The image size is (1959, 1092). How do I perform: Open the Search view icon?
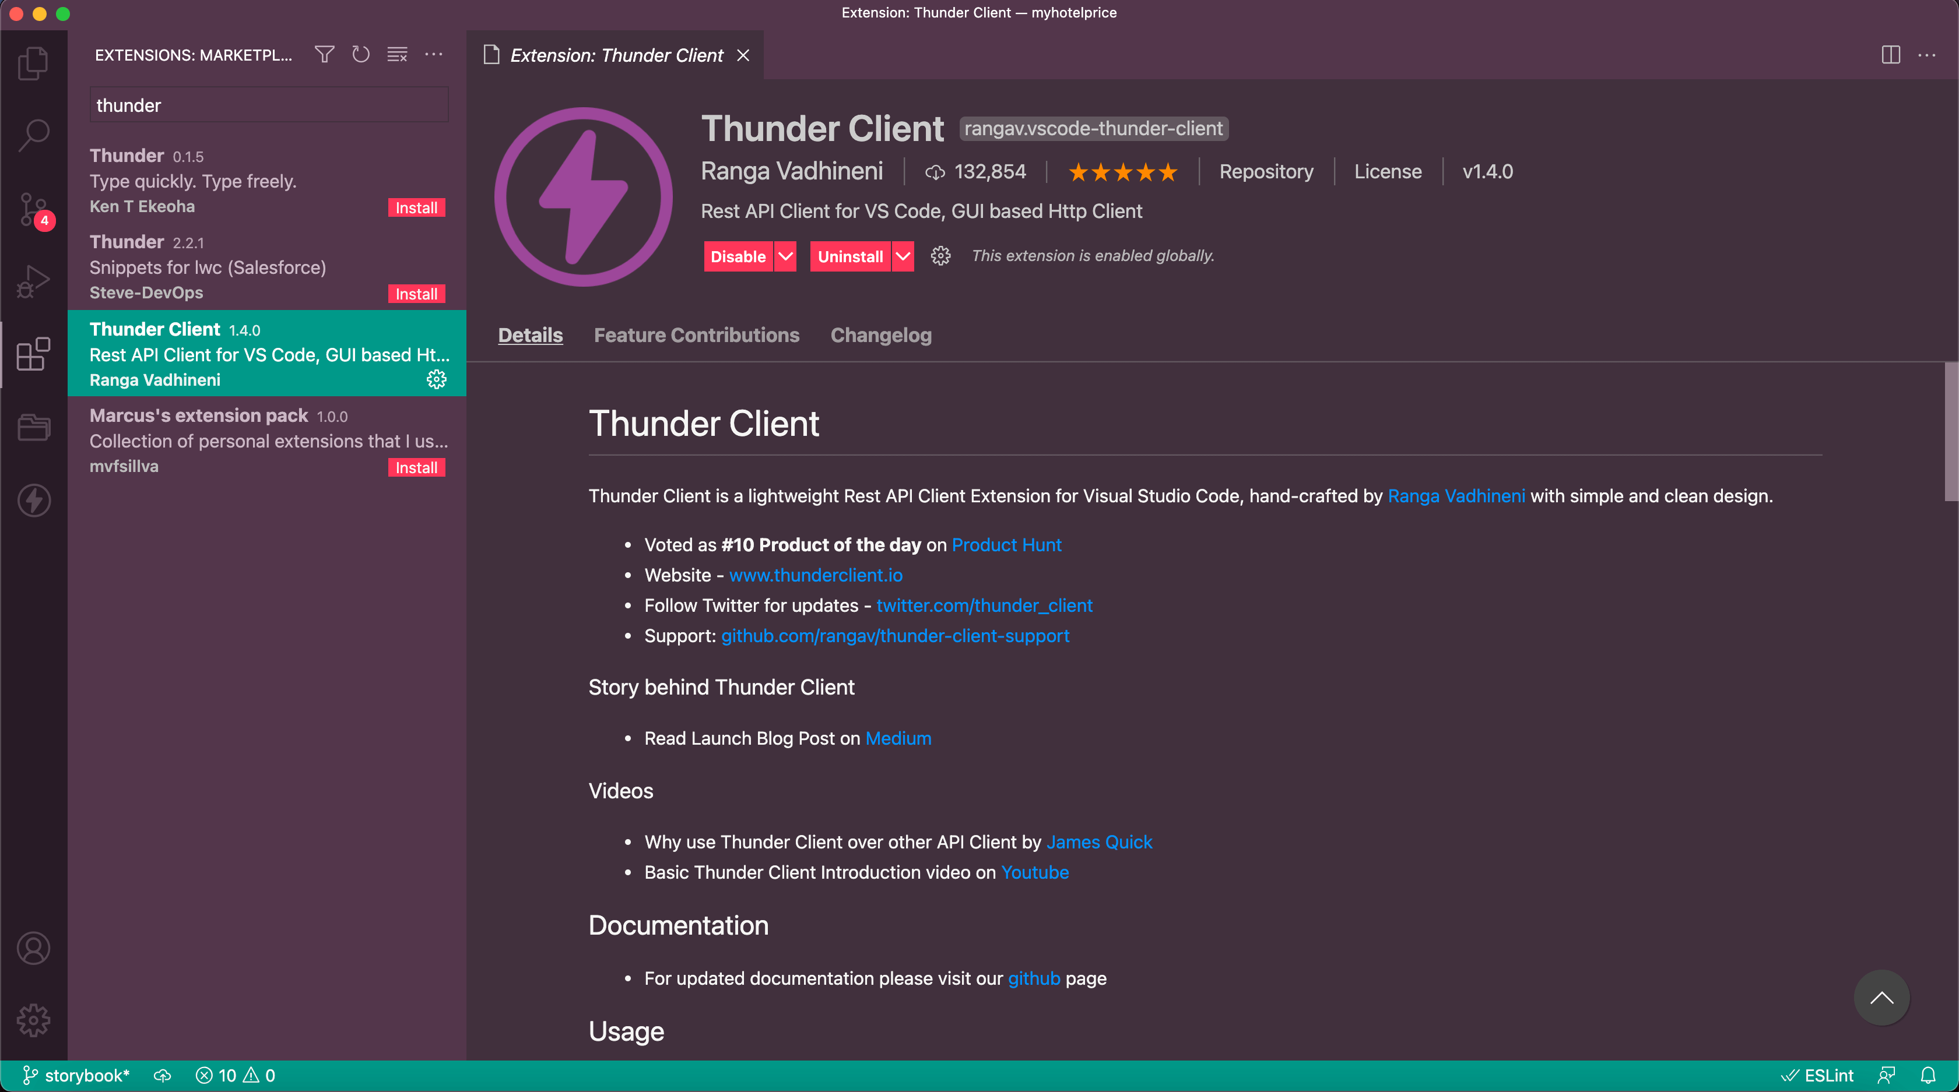33,135
